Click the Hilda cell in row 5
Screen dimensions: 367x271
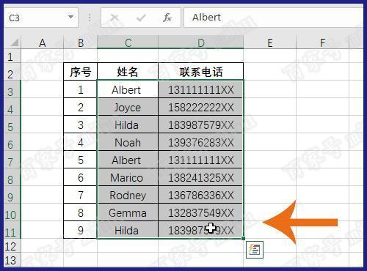[128, 125]
